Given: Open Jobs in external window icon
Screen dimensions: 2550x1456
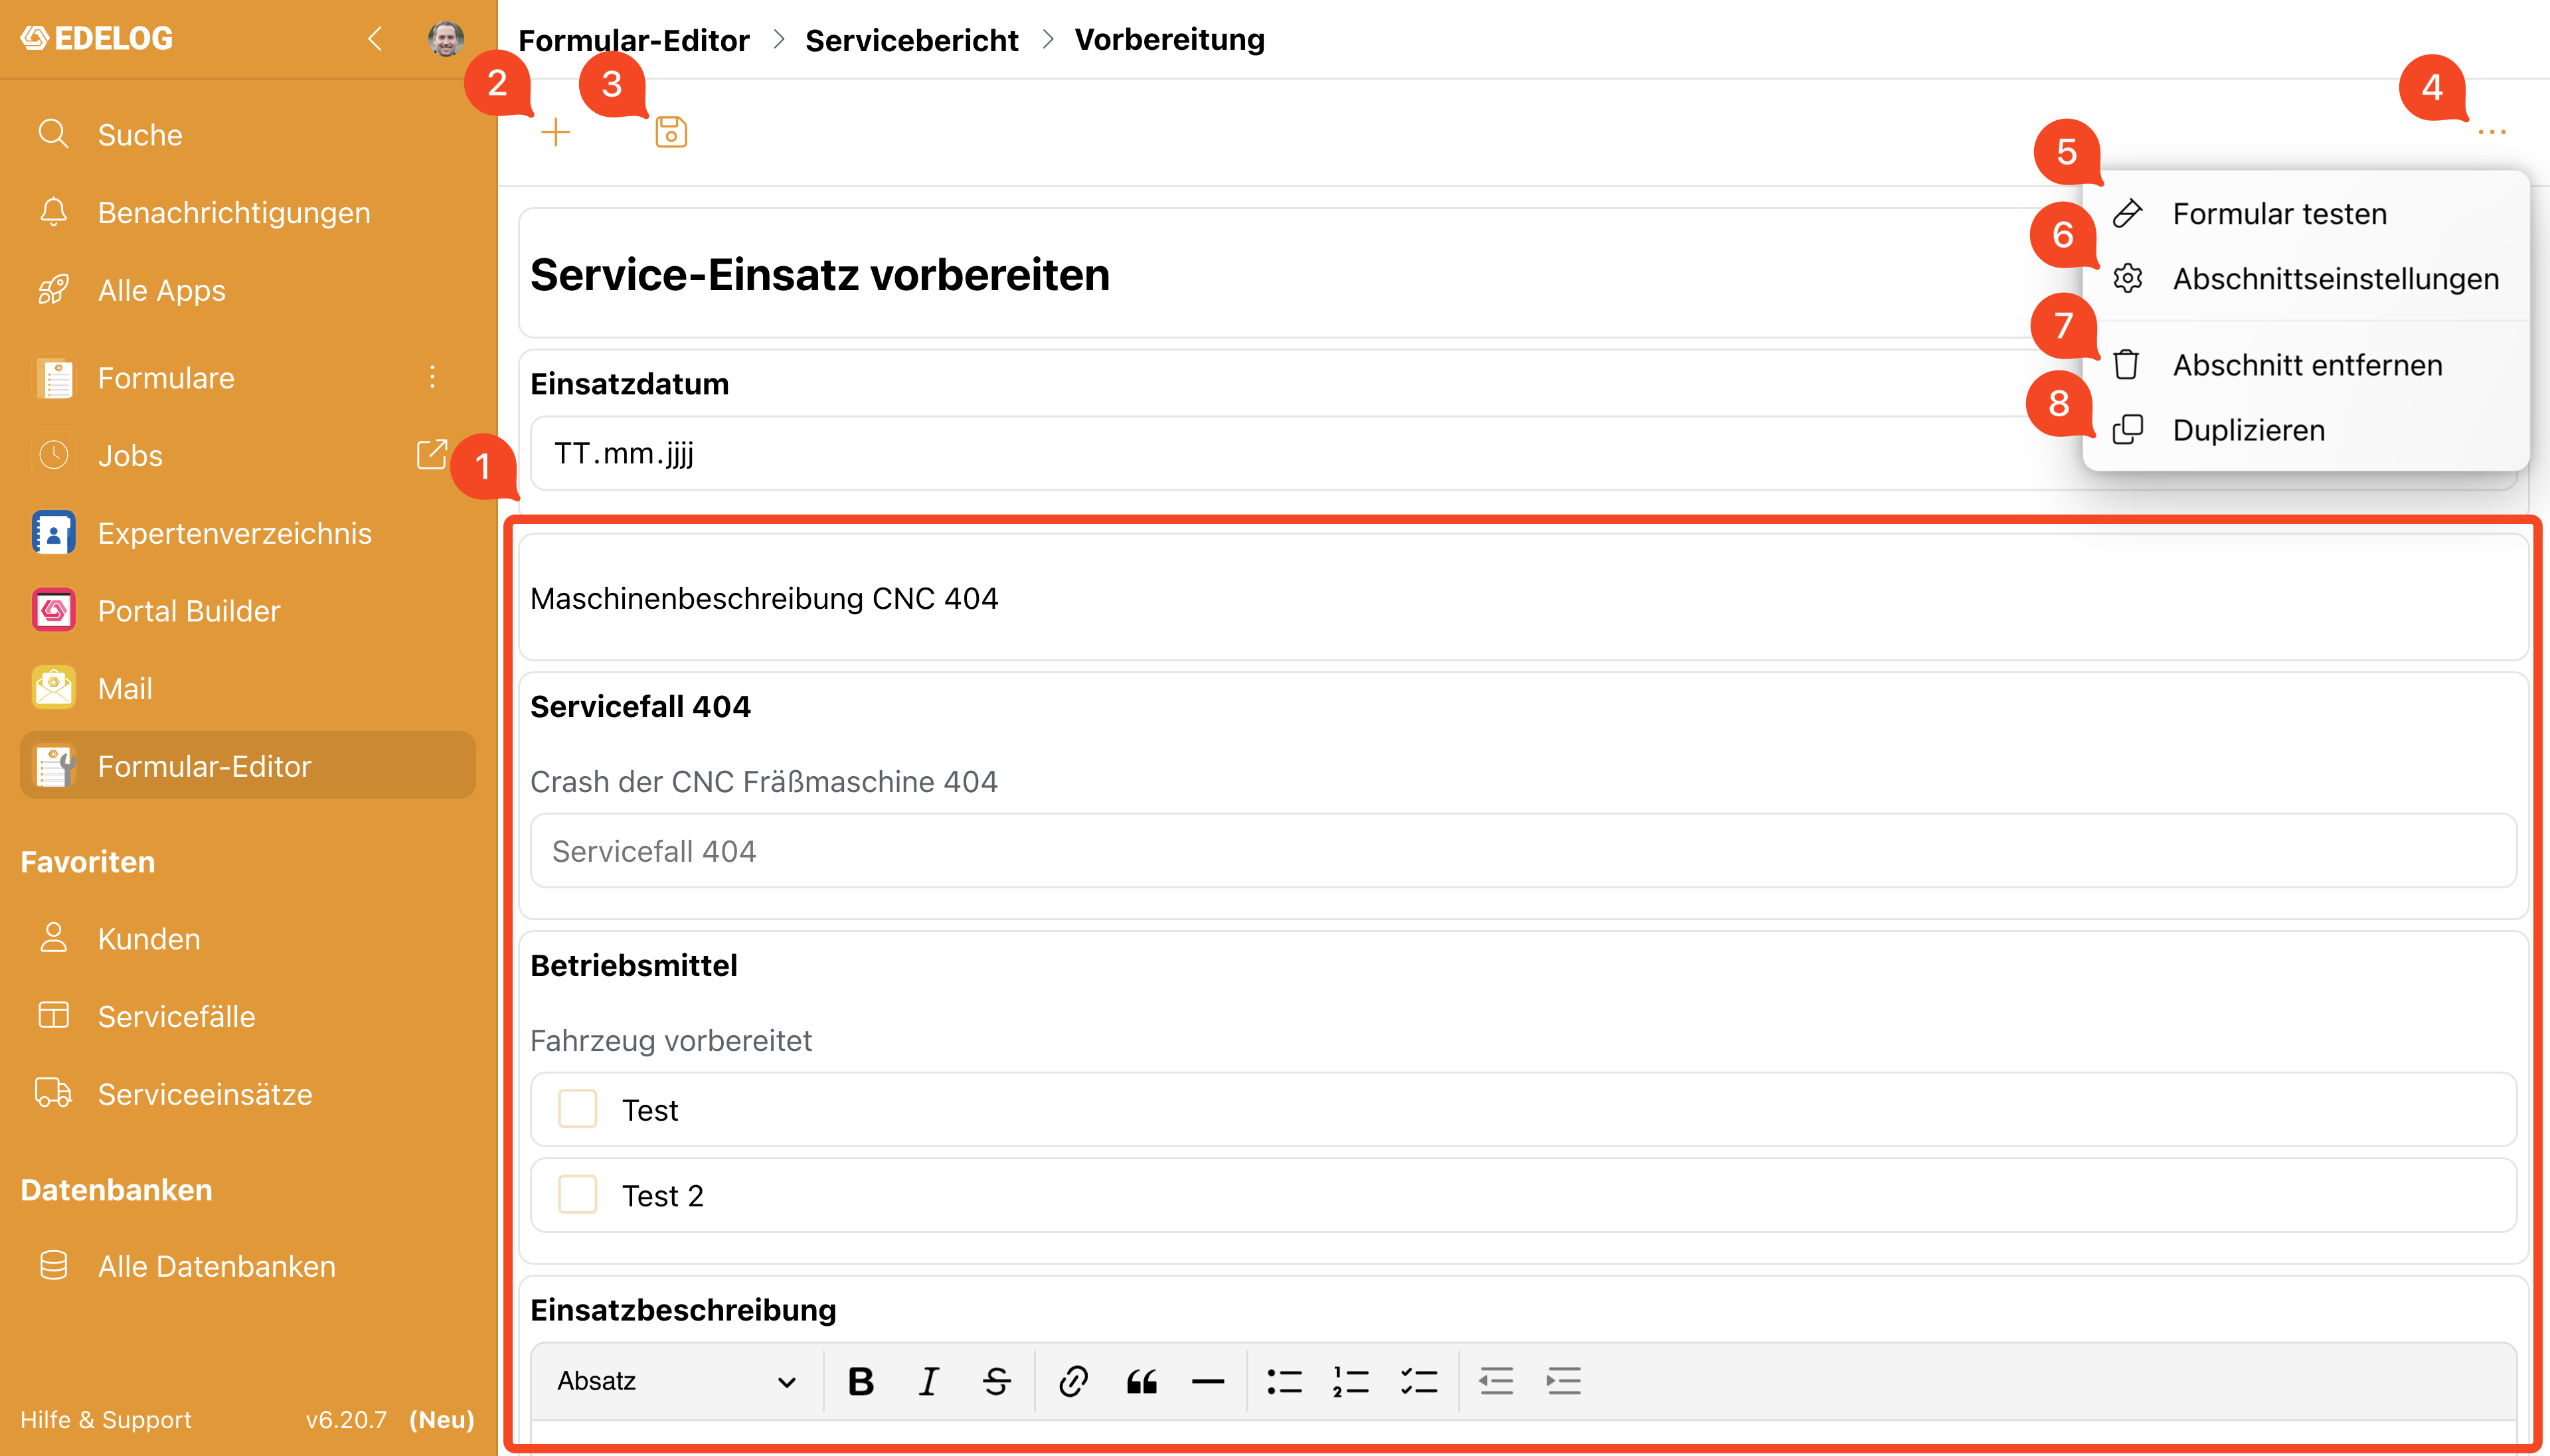Looking at the screenshot, I should [432, 454].
